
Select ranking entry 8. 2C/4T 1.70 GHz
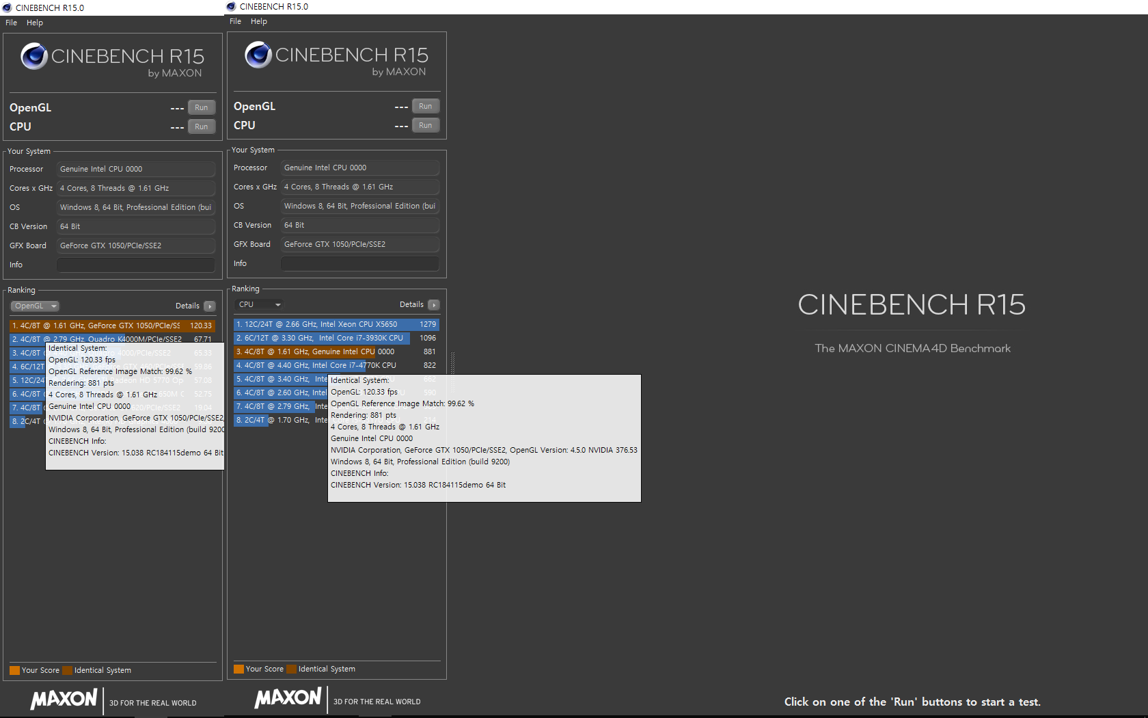click(x=281, y=420)
